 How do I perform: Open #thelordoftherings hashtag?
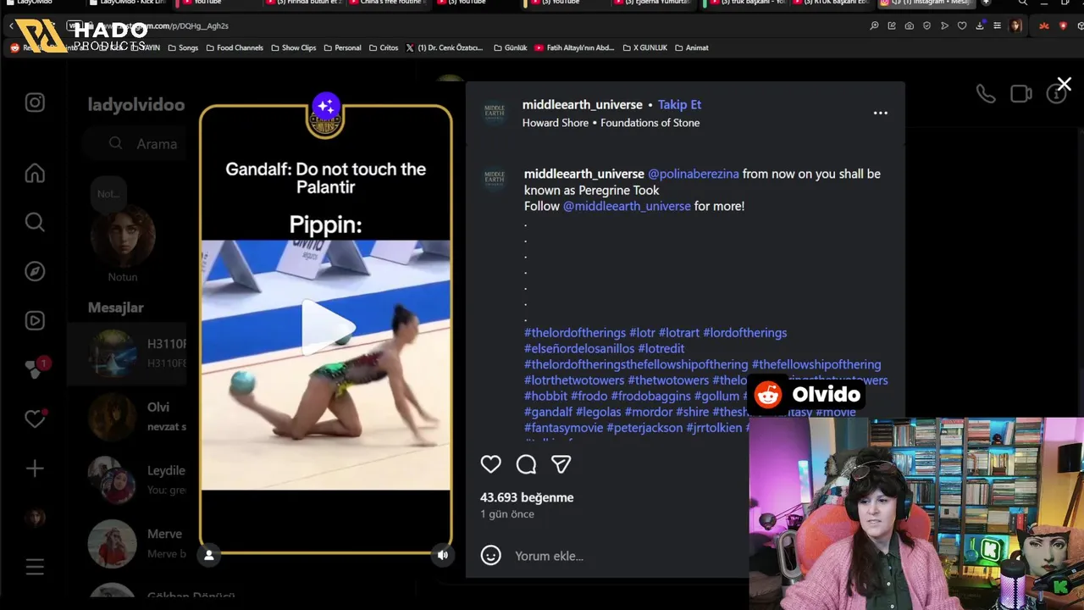click(575, 333)
